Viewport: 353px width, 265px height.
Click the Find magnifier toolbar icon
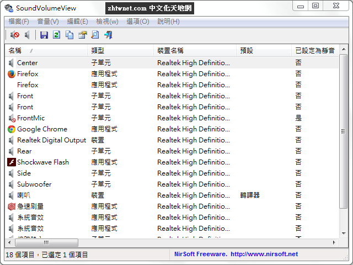[95, 35]
